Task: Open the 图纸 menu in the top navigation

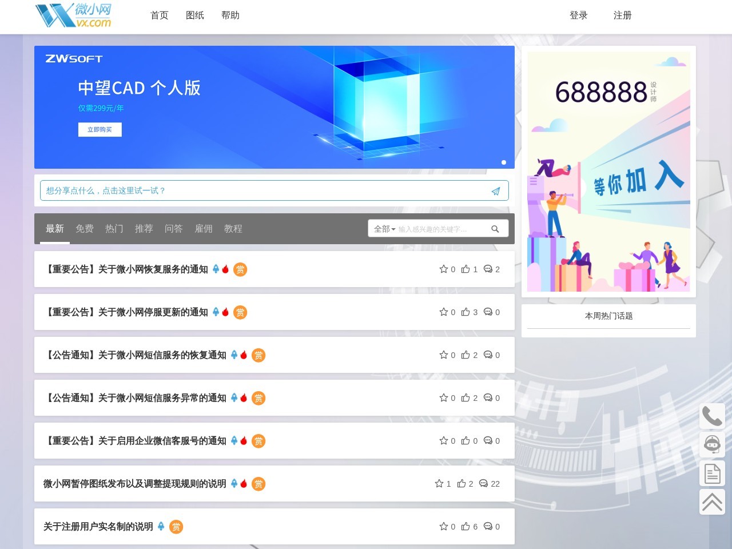Action: pos(195,15)
